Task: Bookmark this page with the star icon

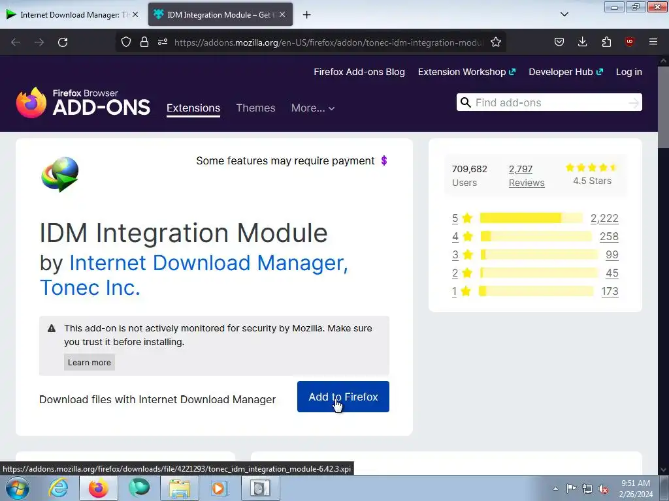Action: (495, 42)
